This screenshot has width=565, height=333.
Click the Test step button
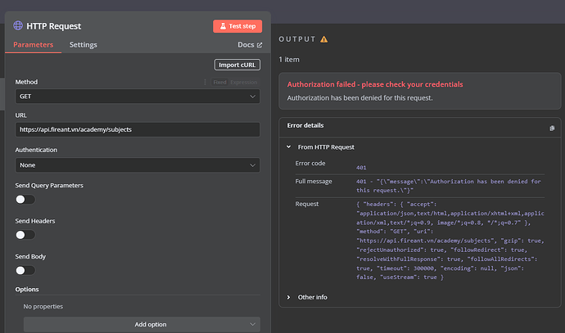[x=237, y=26]
